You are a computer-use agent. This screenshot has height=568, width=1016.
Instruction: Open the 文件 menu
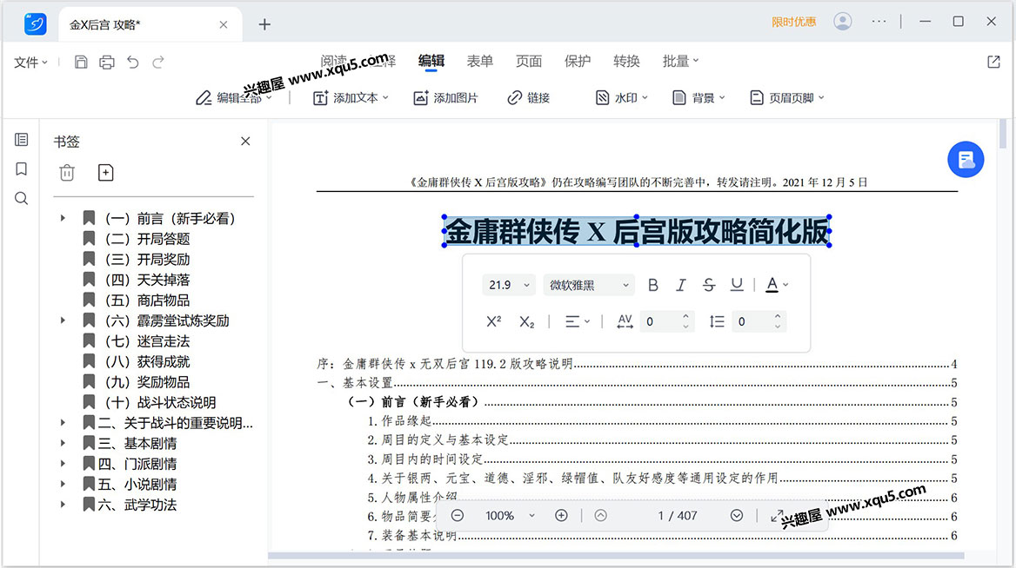pyautogui.click(x=30, y=63)
